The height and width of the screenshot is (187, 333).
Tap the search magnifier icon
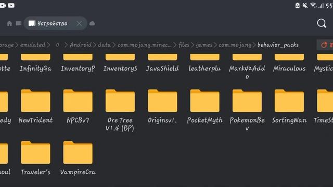[322, 23]
